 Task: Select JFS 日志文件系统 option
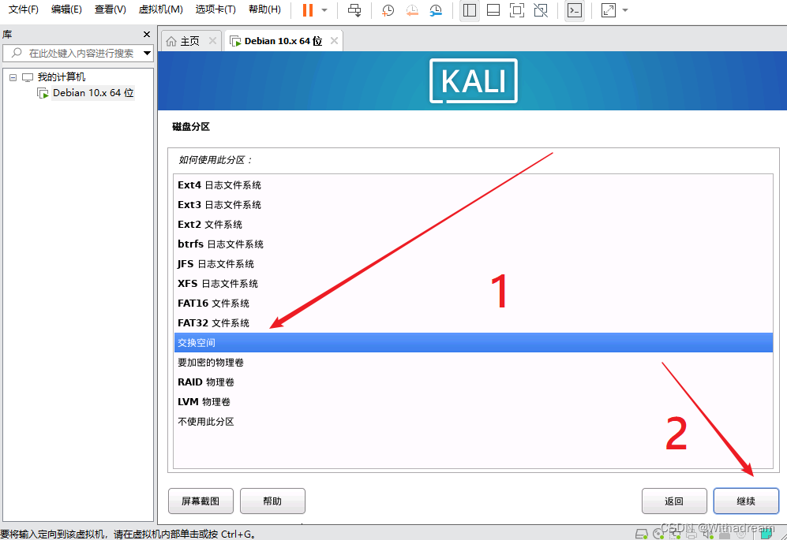coord(473,264)
